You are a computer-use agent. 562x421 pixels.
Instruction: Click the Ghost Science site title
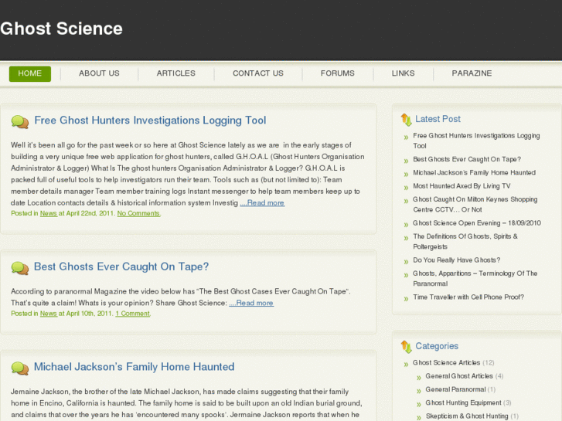(x=62, y=29)
